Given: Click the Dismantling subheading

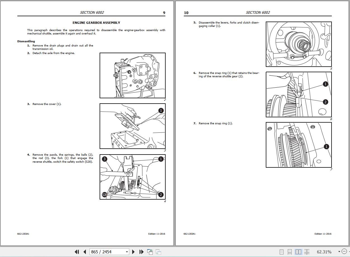Looking at the screenshot, I should point(26,41).
